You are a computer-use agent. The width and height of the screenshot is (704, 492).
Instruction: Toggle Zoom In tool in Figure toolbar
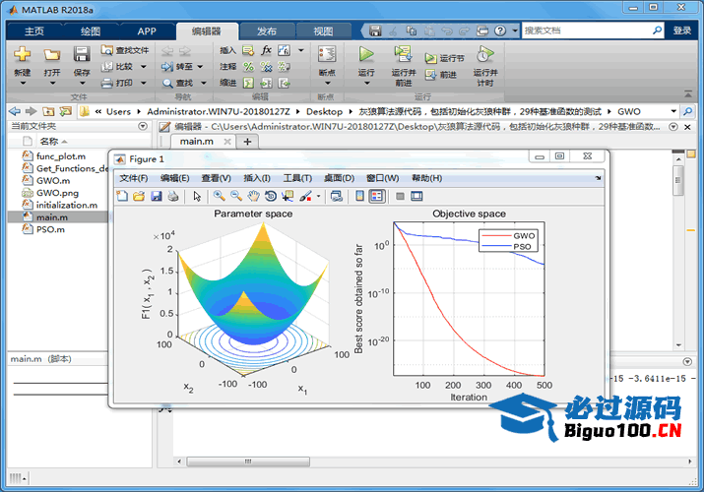220,196
